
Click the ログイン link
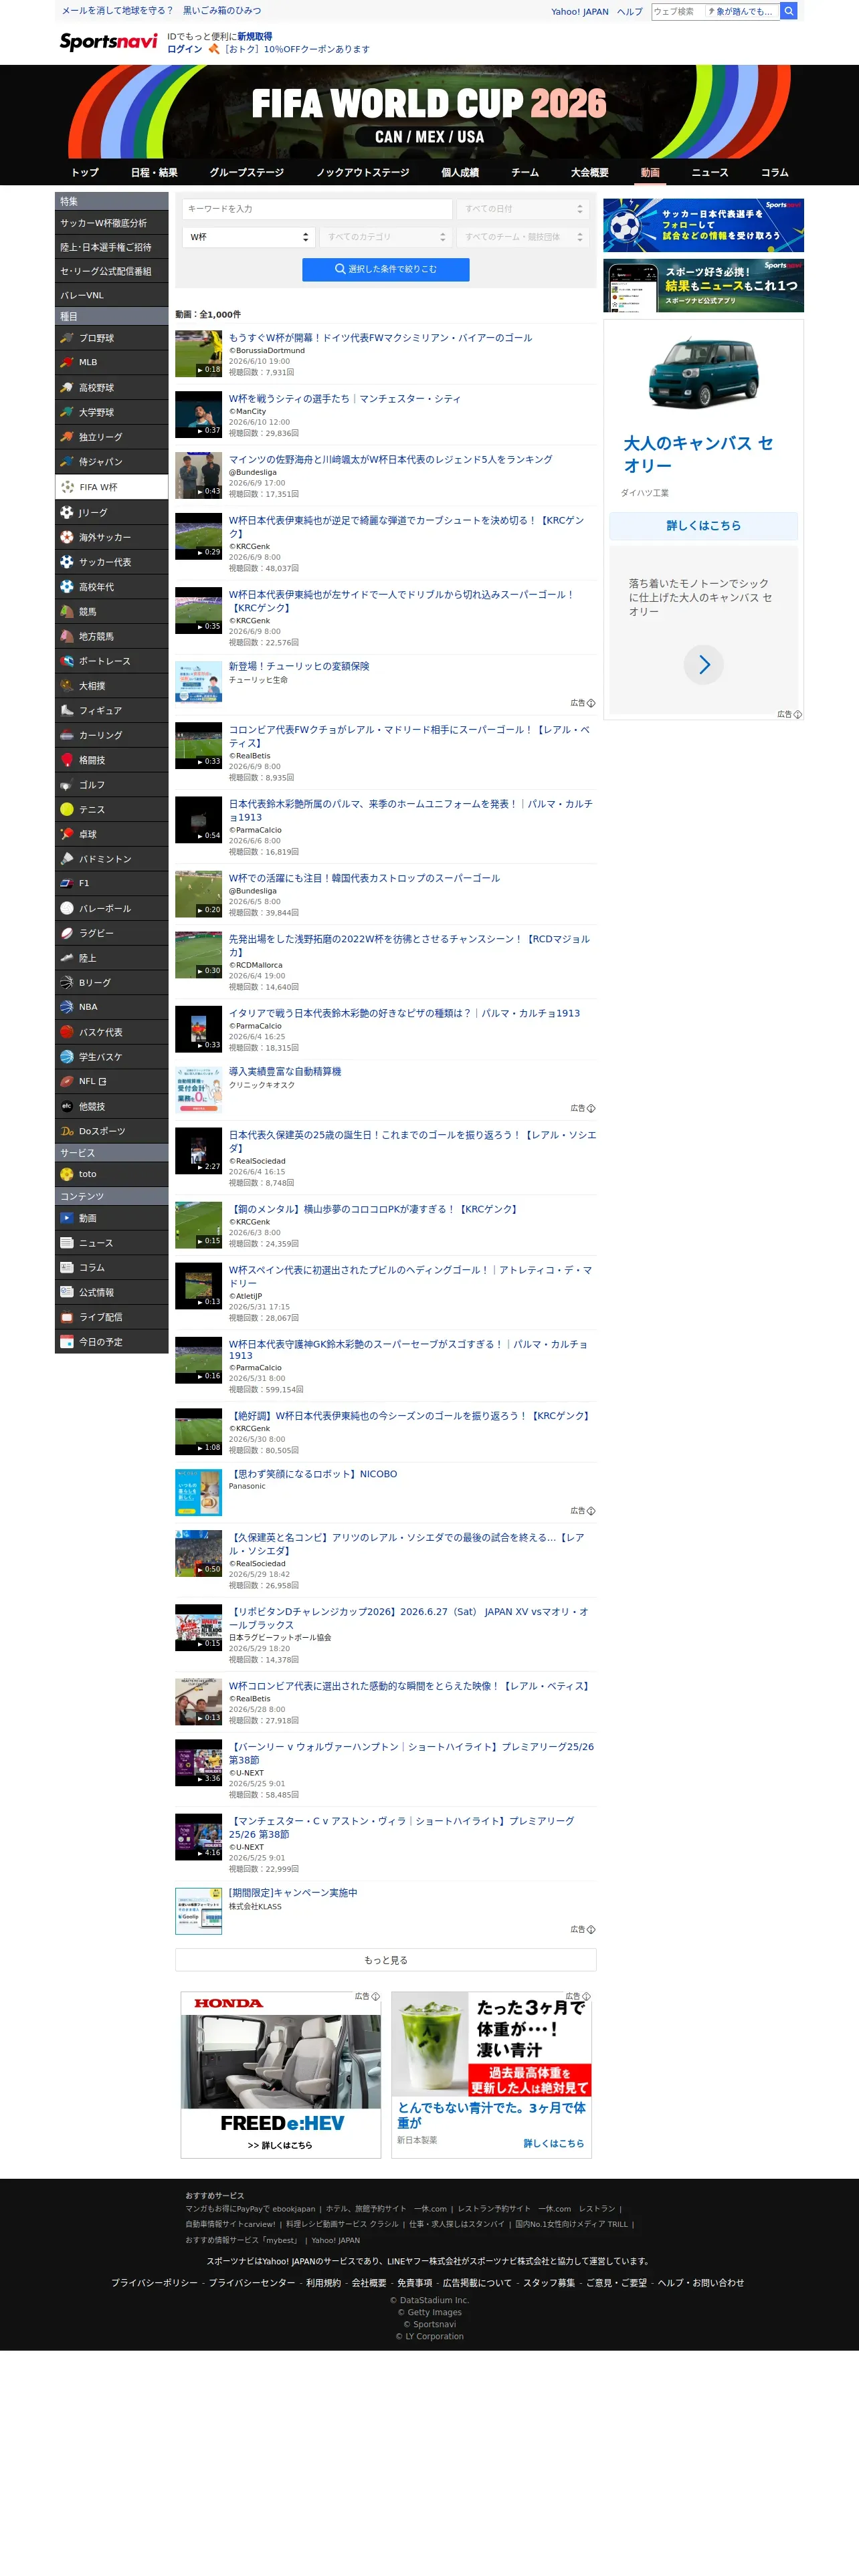pyautogui.click(x=184, y=49)
